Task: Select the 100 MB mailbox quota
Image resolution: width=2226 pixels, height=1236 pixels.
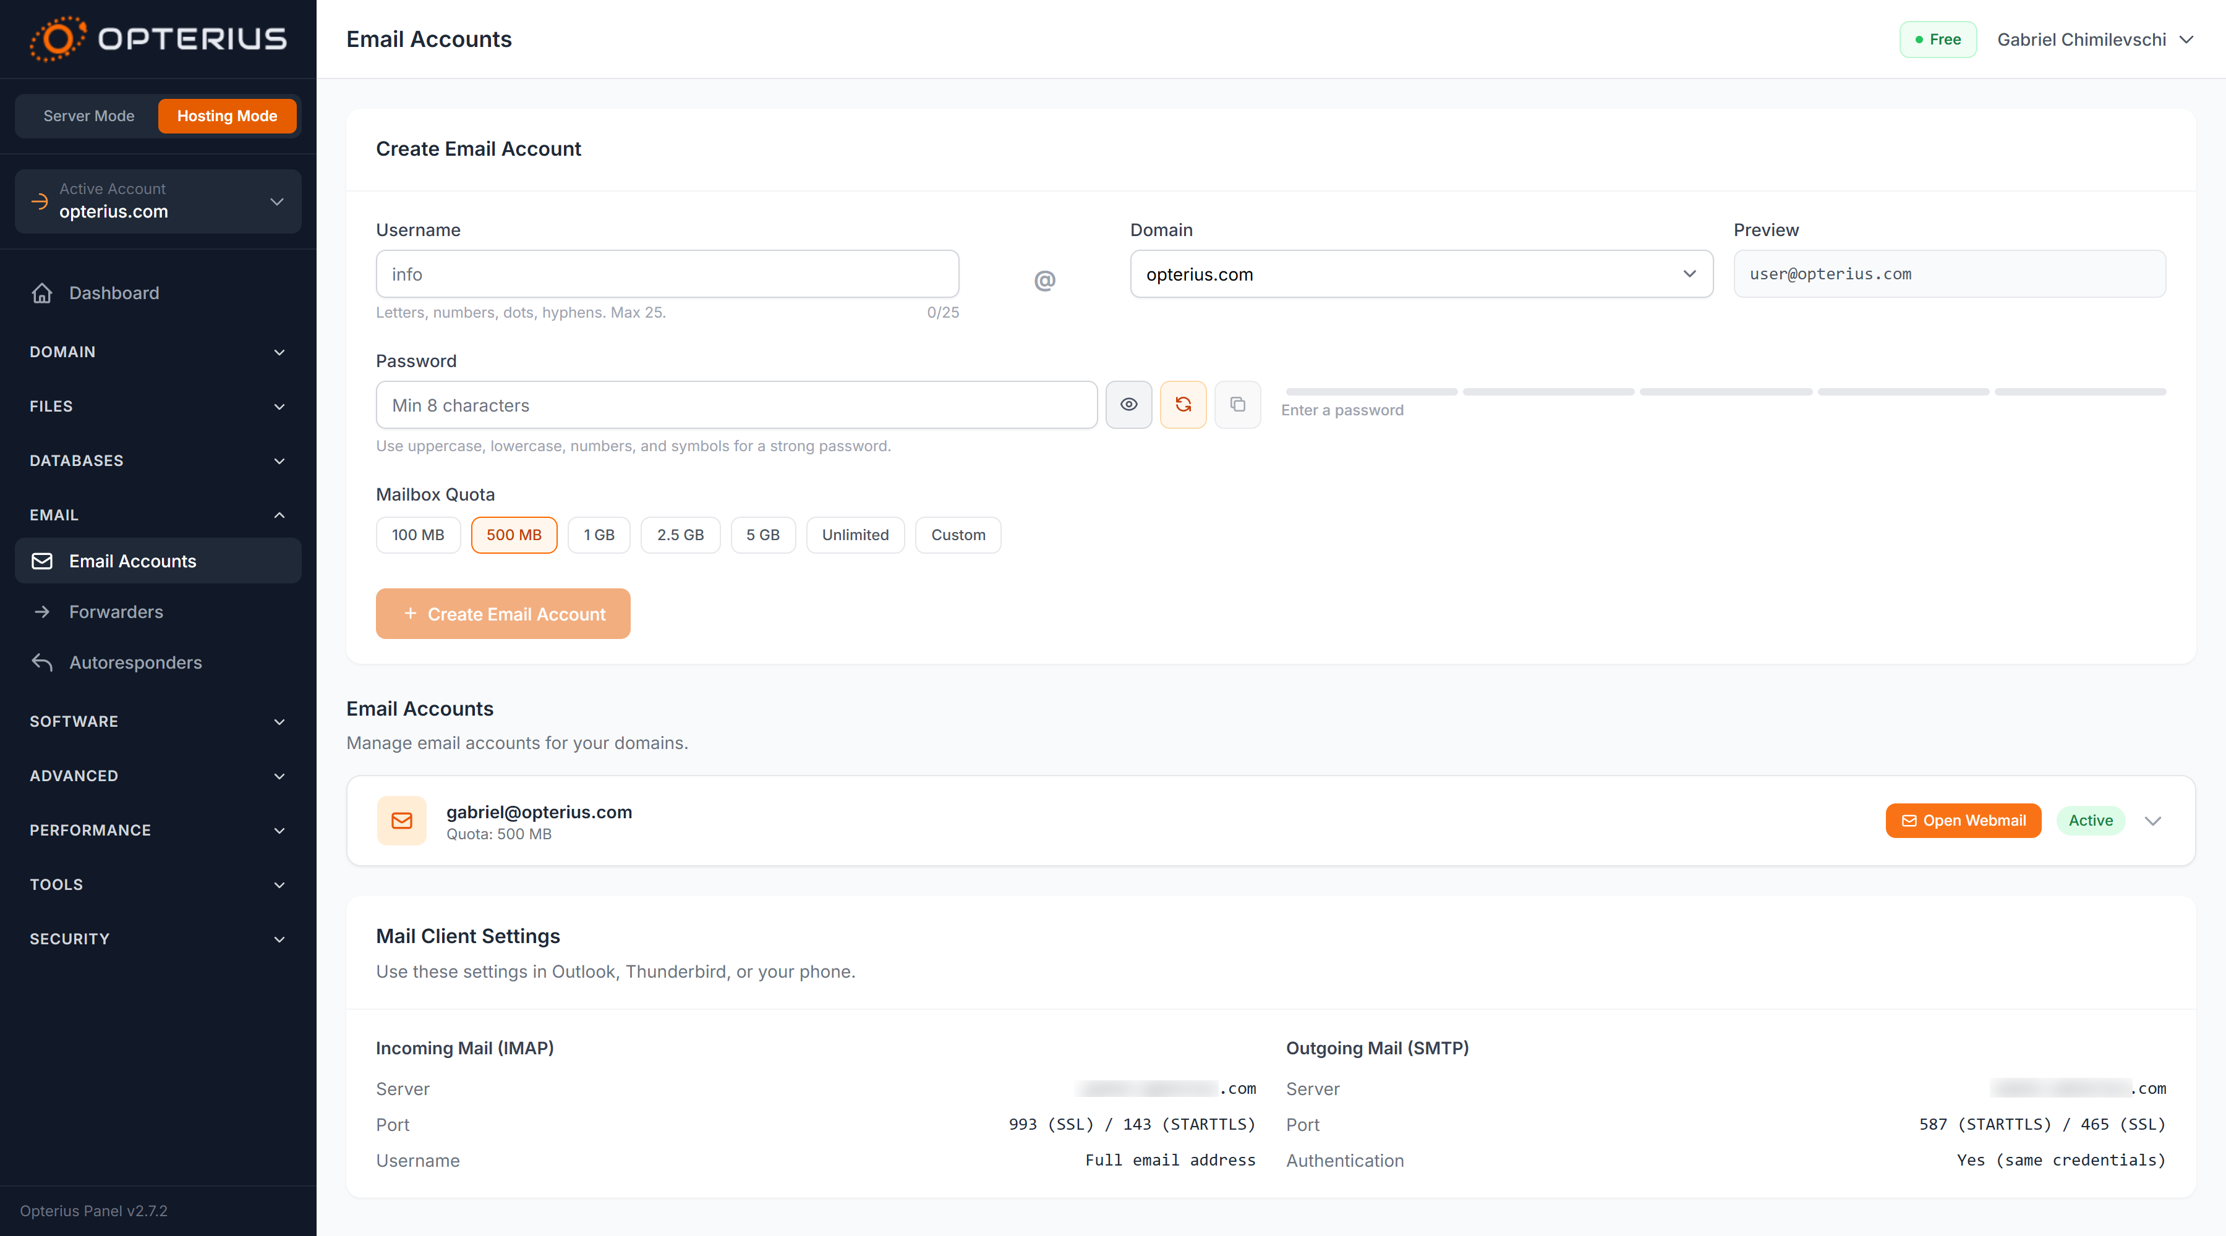Action: pyautogui.click(x=418, y=535)
